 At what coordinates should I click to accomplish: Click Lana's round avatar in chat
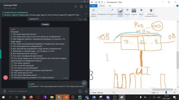click(6, 77)
